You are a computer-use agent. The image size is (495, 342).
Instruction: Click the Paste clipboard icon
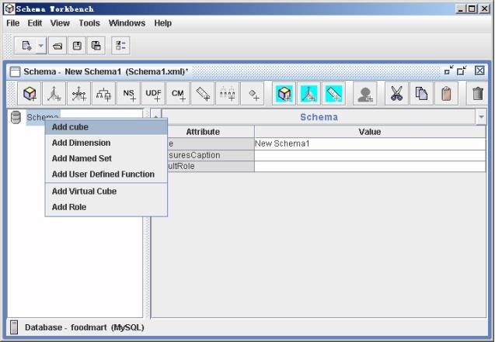pos(446,94)
